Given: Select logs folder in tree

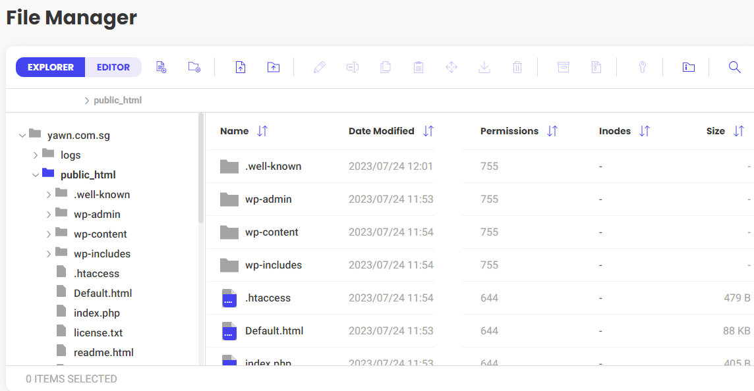Looking at the screenshot, I should pos(71,155).
